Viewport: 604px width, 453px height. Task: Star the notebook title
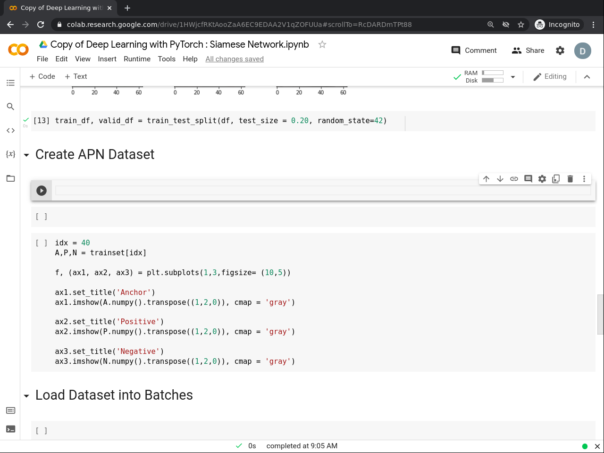tap(322, 44)
